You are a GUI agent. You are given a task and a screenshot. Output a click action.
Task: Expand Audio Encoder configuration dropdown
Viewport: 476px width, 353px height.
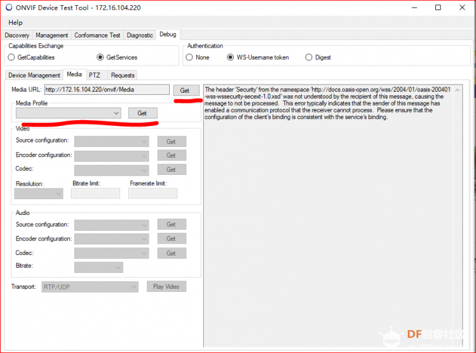pyautogui.click(x=112, y=239)
